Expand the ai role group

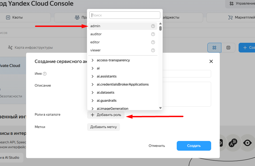93,68
